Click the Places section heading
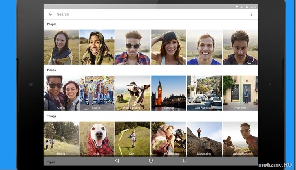 51,70
